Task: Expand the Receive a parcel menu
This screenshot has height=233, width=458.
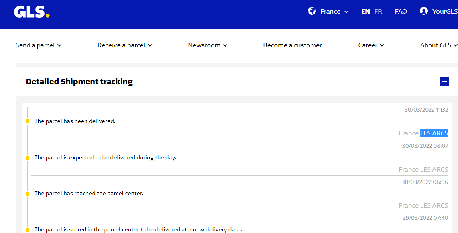Action: pos(125,45)
